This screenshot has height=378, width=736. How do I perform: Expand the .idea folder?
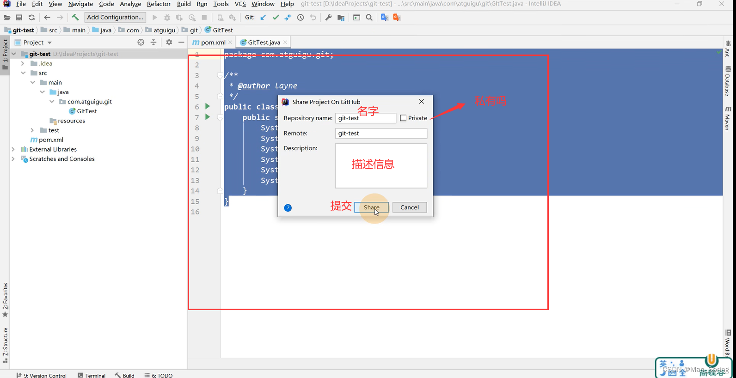coord(23,64)
